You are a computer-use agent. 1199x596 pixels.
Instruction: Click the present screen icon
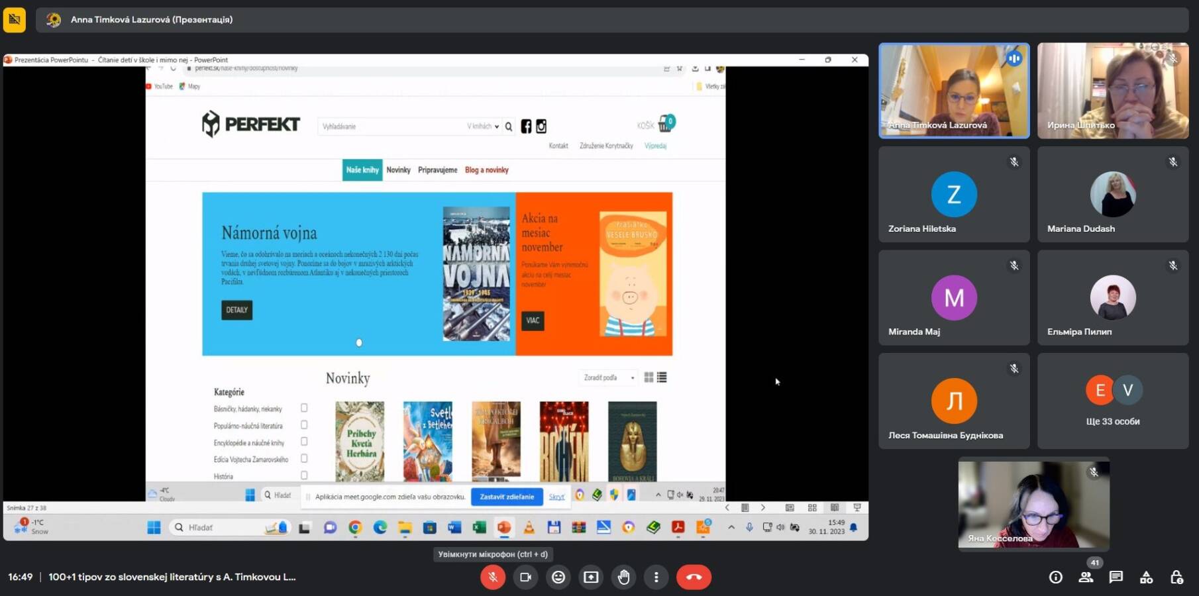[591, 577]
